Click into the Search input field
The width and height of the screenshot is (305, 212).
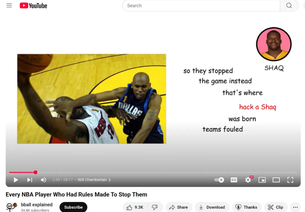pos(201,6)
